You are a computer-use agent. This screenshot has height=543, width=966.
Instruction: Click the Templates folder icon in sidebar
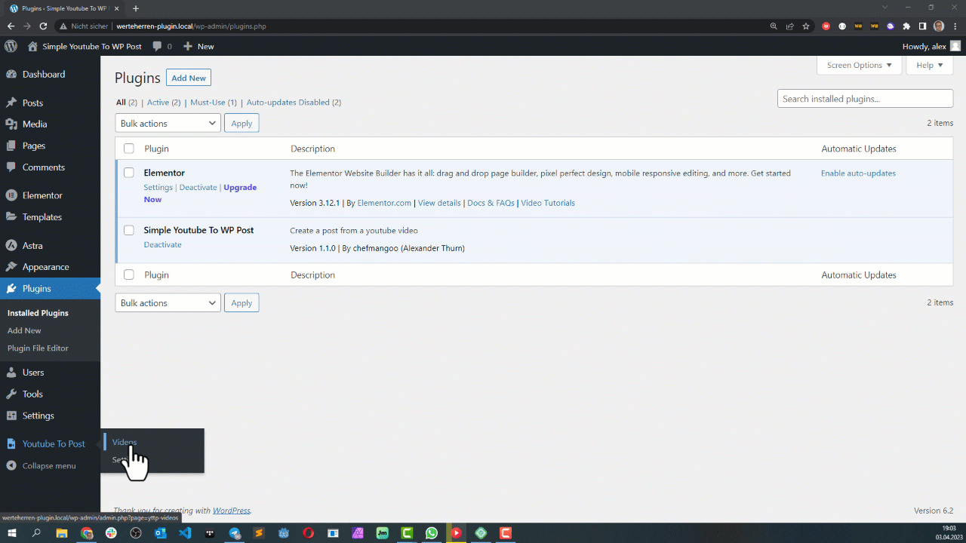pyautogui.click(x=11, y=216)
